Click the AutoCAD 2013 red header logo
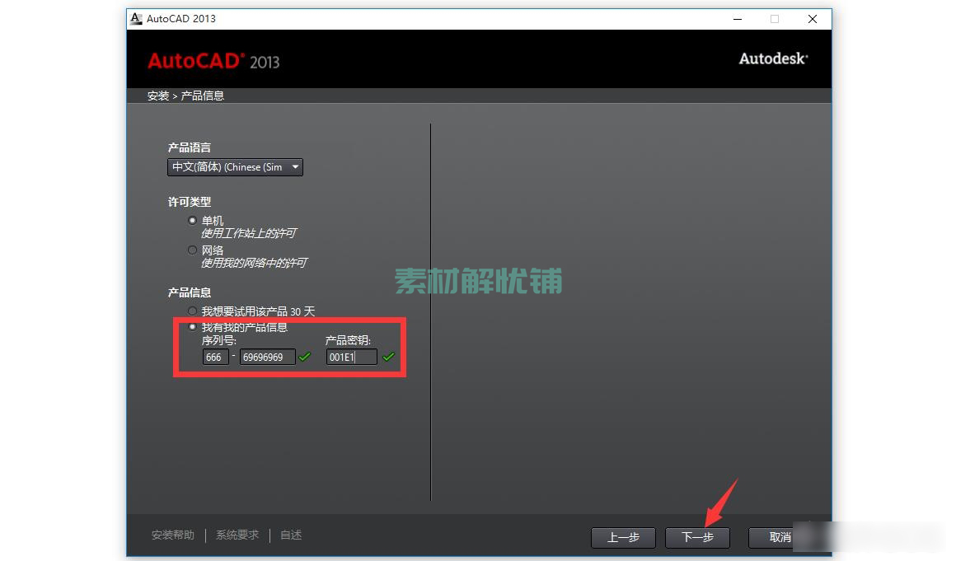The image size is (956, 561). pos(213,61)
